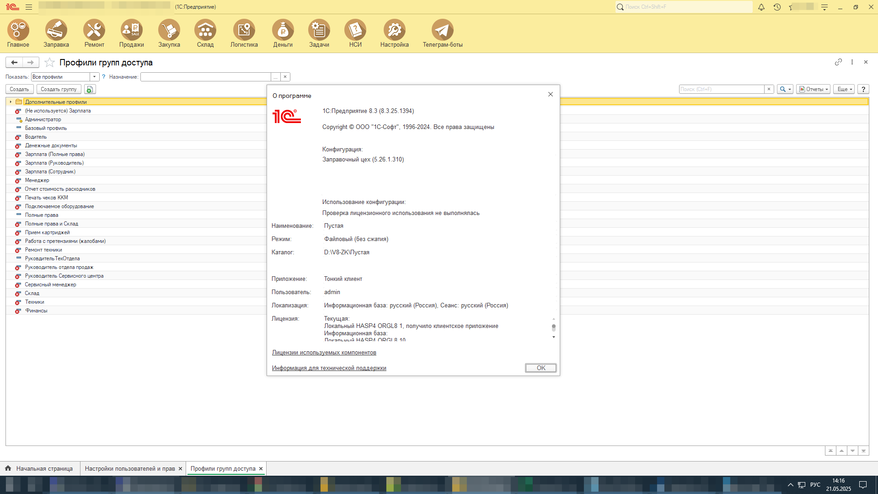The image size is (878, 494).
Task: Open the Продажи section
Action: click(132, 34)
